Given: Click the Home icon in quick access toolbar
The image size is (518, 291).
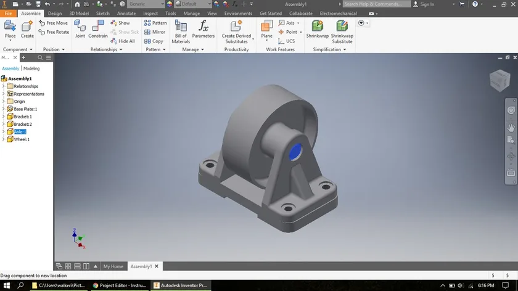Looking at the screenshot, I should 77,4.
